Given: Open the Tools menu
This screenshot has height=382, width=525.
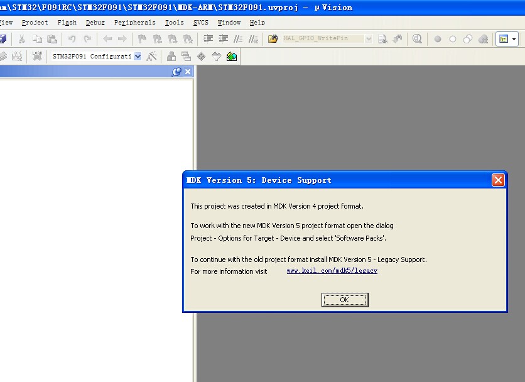Looking at the screenshot, I should point(175,23).
